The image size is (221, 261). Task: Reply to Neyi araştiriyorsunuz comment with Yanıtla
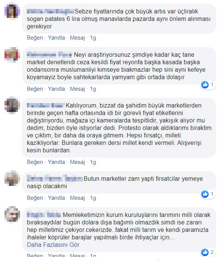pos(56,89)
